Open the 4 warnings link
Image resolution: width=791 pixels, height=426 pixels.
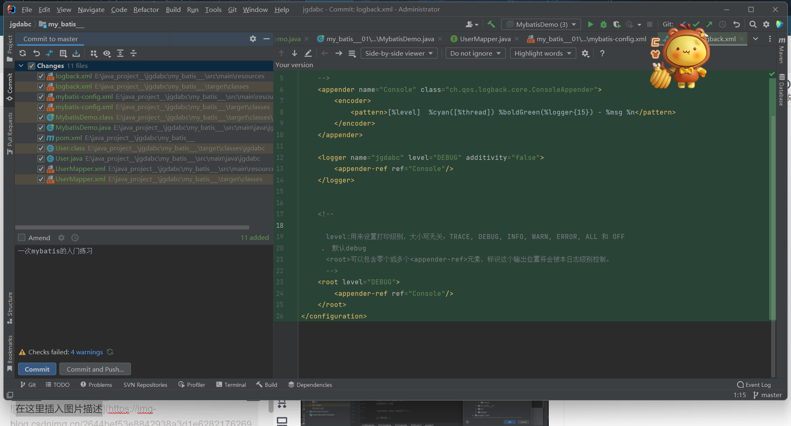tap(87, 352)
